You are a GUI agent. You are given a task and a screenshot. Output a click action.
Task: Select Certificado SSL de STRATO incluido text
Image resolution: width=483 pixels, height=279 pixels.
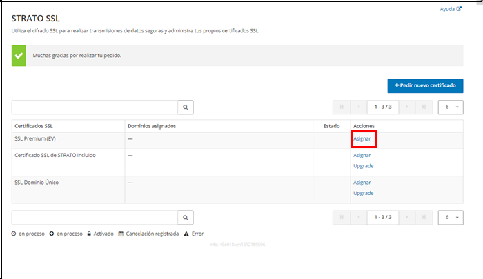coord(55,155)
